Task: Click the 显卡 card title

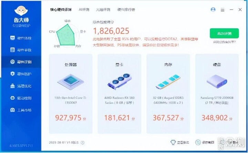Action: coord(120,64)
